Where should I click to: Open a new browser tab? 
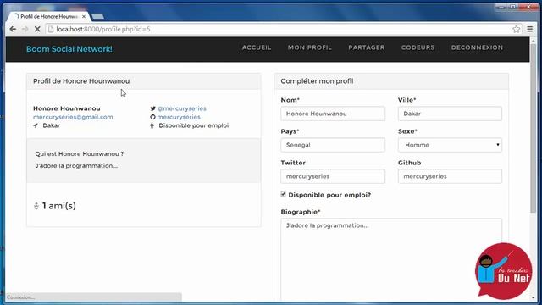coord(98,17)
